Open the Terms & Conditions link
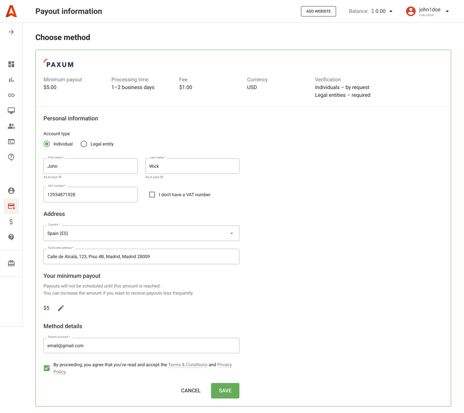This screenshot has width=464, height=413. pyautogui.click(x=188, y=365)
